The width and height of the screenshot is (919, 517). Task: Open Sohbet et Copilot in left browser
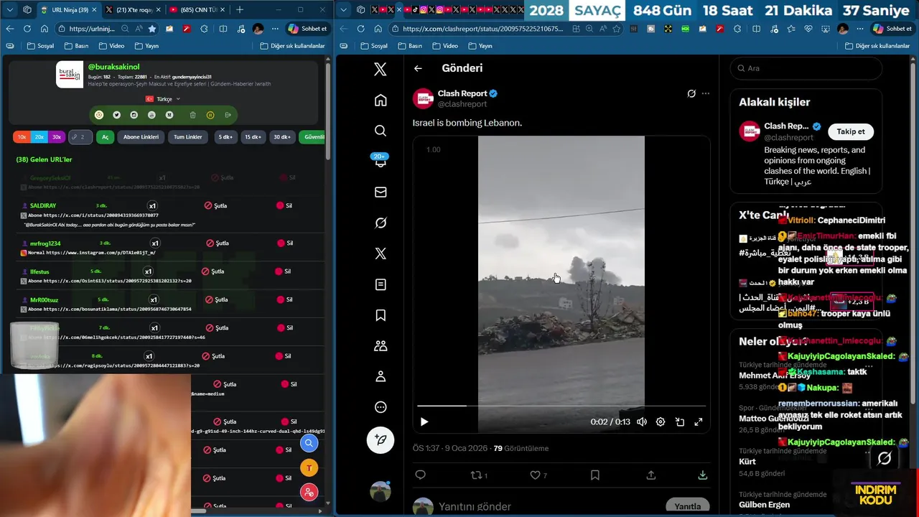pos(307,29)
